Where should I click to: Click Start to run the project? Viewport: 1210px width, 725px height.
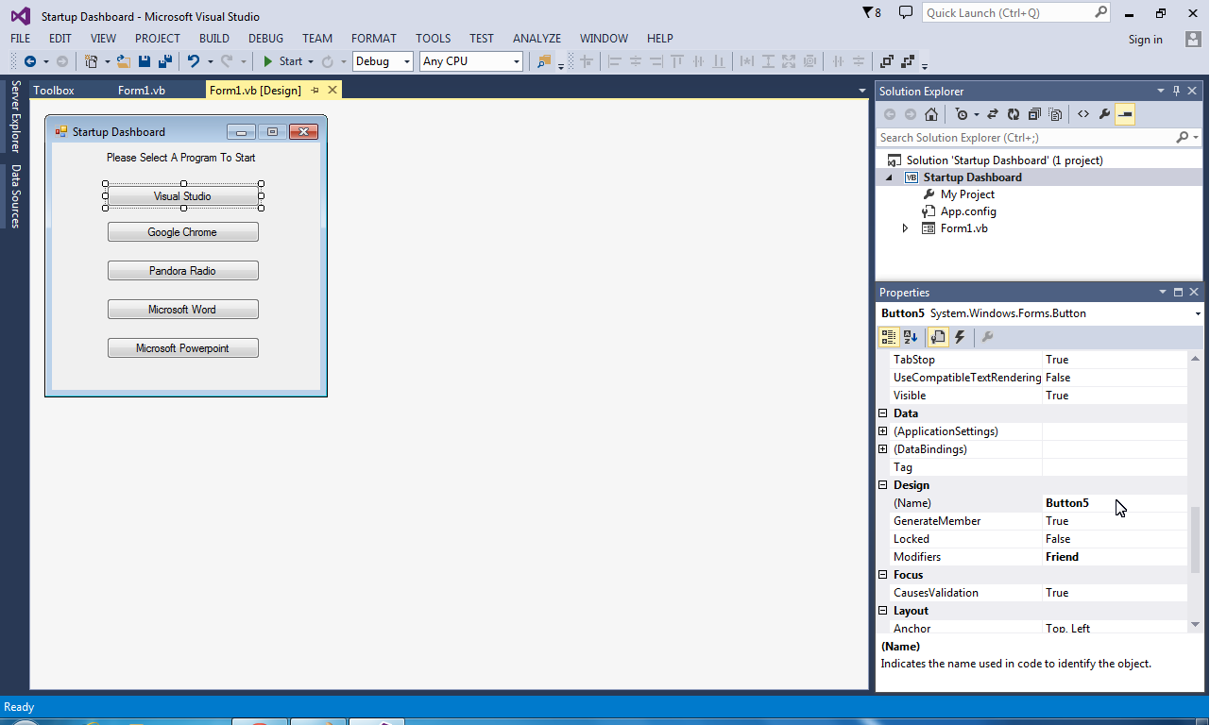coord(282,61)
